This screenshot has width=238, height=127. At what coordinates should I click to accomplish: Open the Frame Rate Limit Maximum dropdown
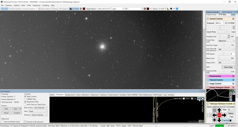[x=226, y=41]
